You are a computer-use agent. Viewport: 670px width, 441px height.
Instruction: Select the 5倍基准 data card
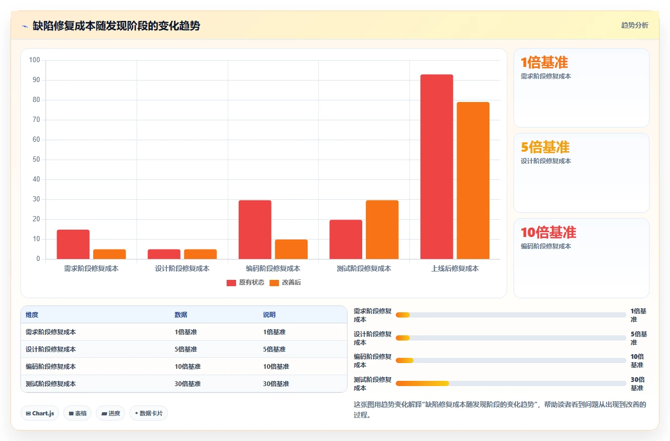[x=582, y=173]
